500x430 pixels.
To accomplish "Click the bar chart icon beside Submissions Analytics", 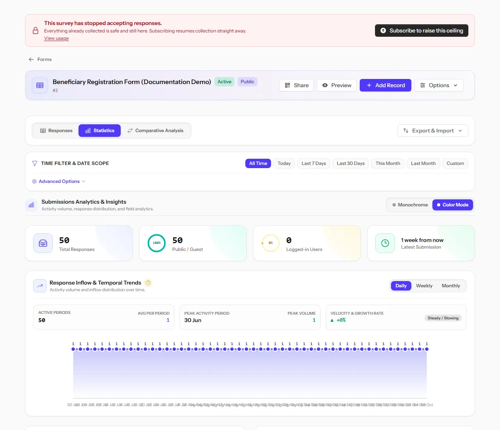I will (31, 205).
